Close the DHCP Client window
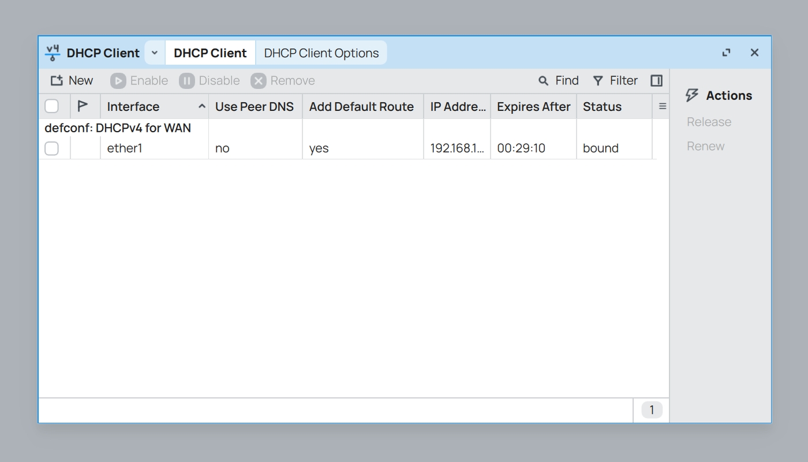 (x=754, y=53)
